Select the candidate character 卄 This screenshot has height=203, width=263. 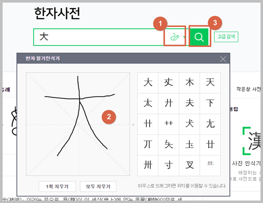[x=148, y=124]
